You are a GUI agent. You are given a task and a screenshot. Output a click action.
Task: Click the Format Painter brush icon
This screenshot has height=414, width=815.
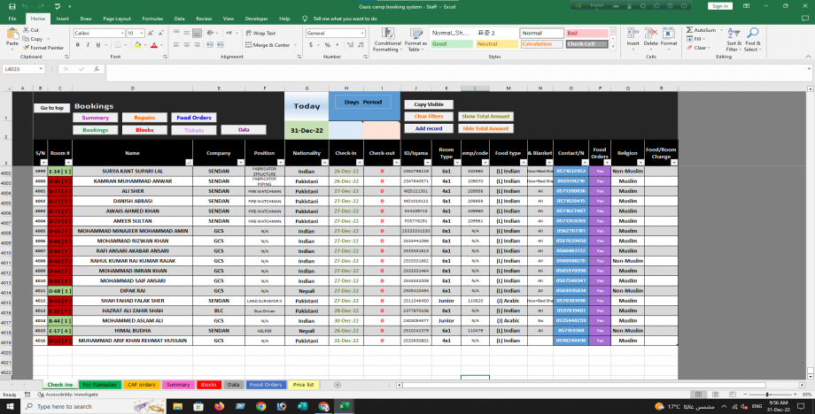click(x=34, y=48)
